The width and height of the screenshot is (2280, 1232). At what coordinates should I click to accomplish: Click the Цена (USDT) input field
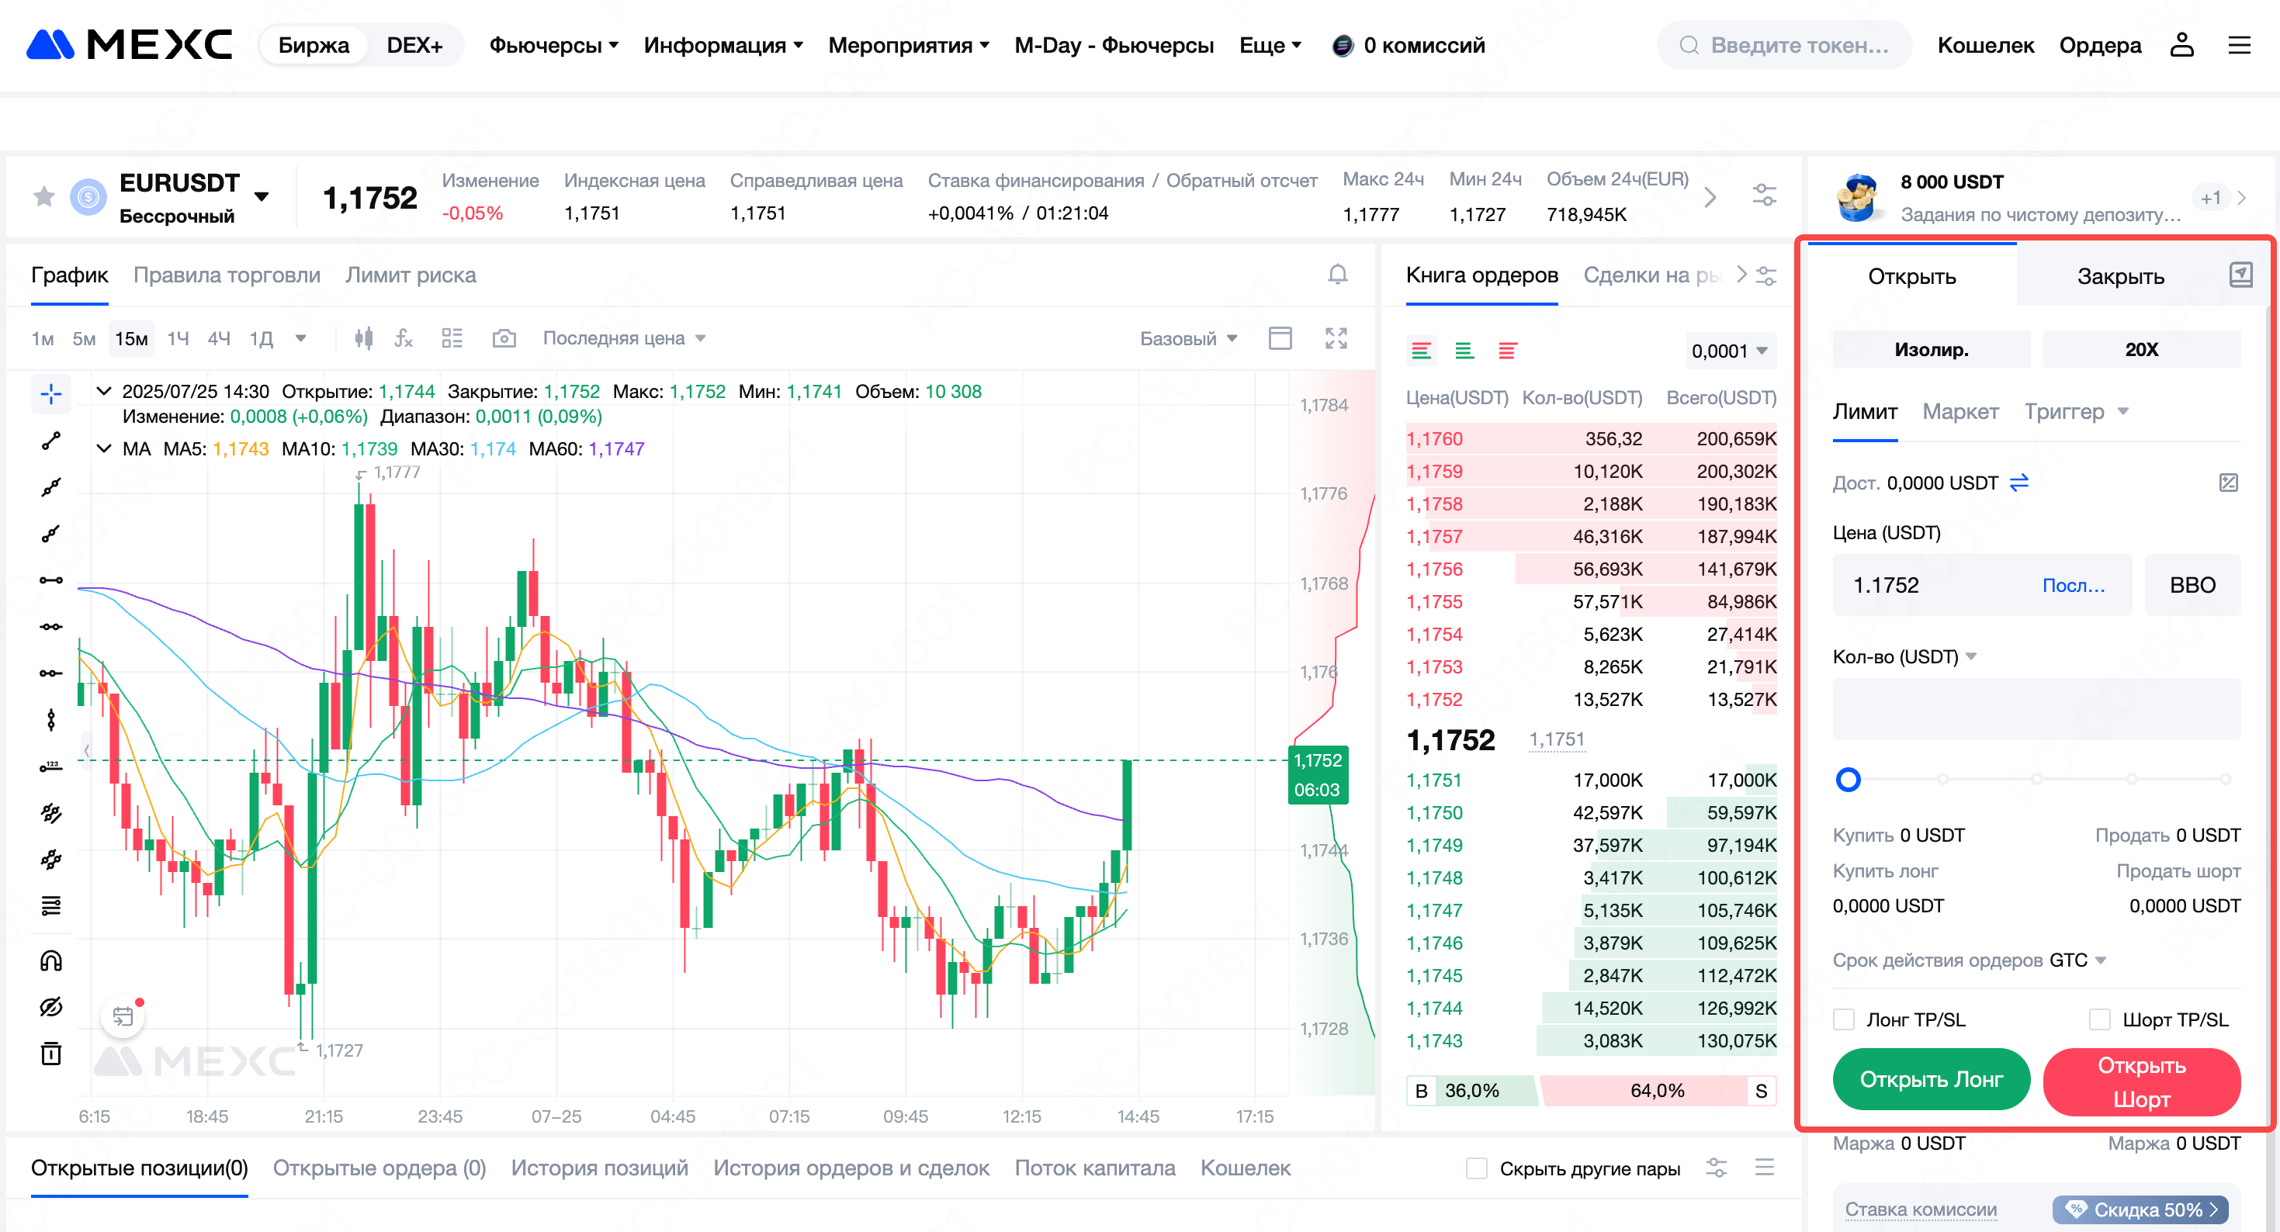click(1981, 584)
